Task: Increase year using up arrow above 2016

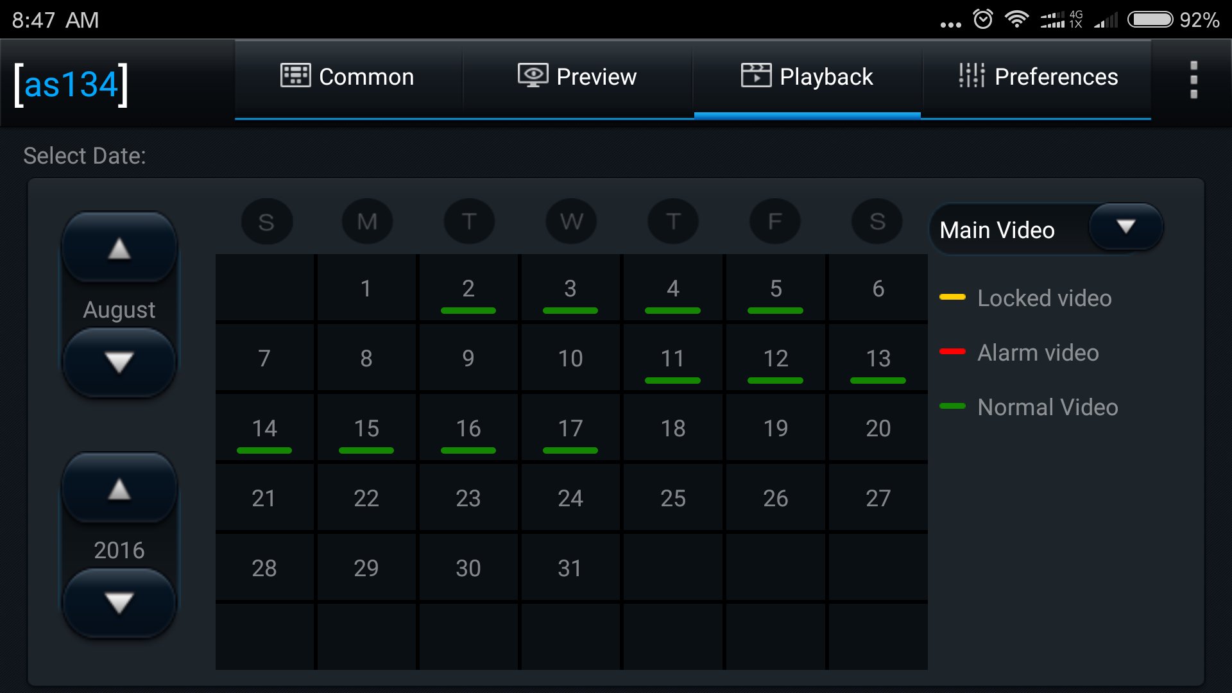Action: point(119,490)
